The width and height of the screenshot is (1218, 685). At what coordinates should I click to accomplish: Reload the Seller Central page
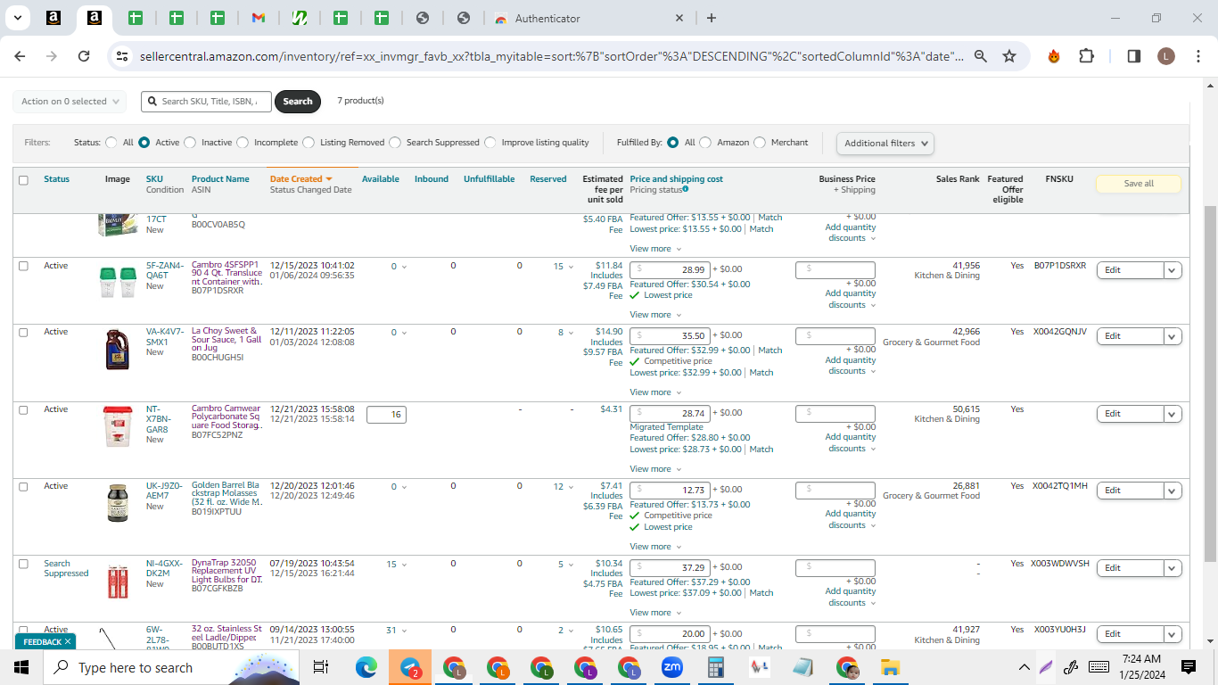(84, 56)
